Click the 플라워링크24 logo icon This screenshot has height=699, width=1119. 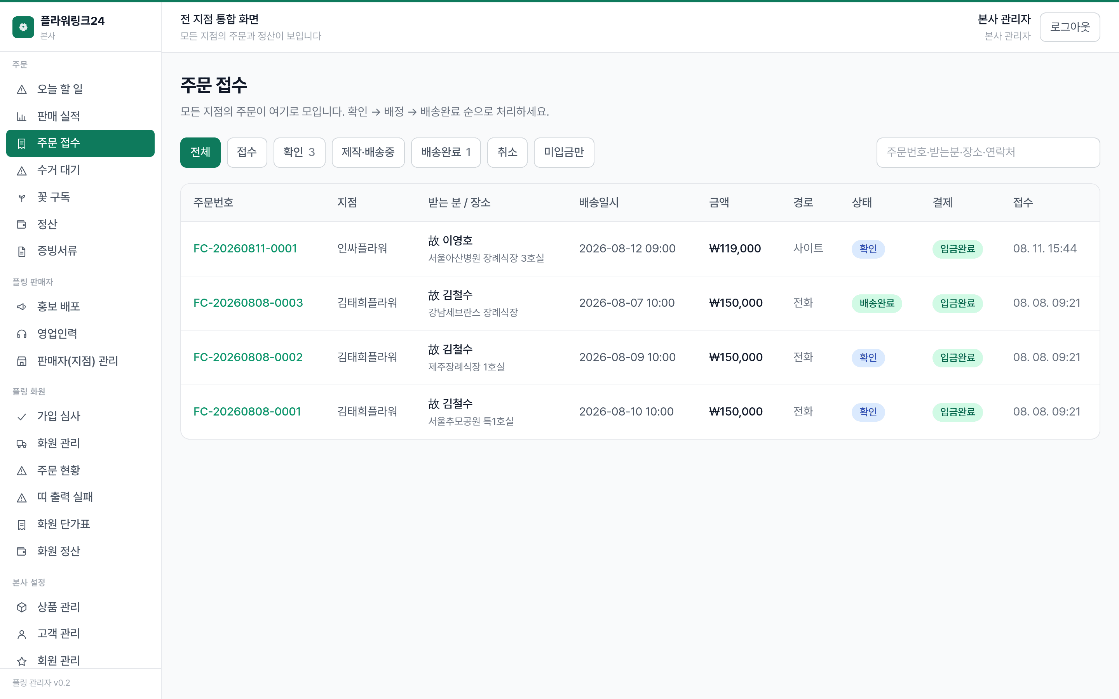(x=23, y=27)
